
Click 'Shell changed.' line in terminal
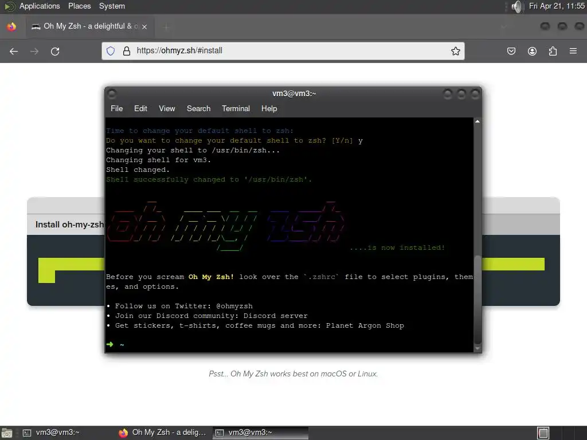click(x=138, y=170)
